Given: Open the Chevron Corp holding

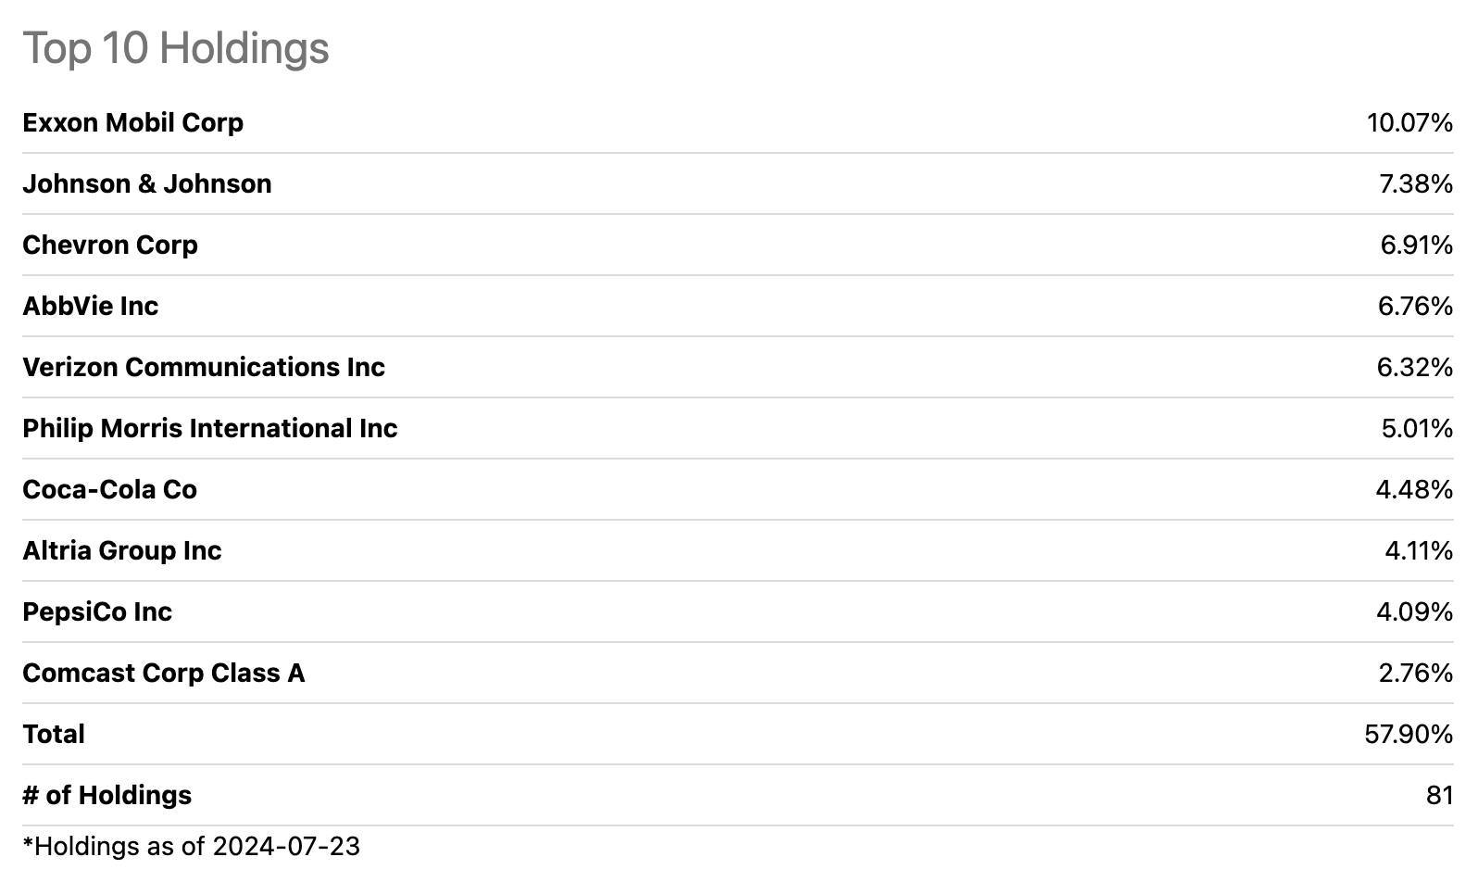Looking at the screenshot, I should coord(110,246).
